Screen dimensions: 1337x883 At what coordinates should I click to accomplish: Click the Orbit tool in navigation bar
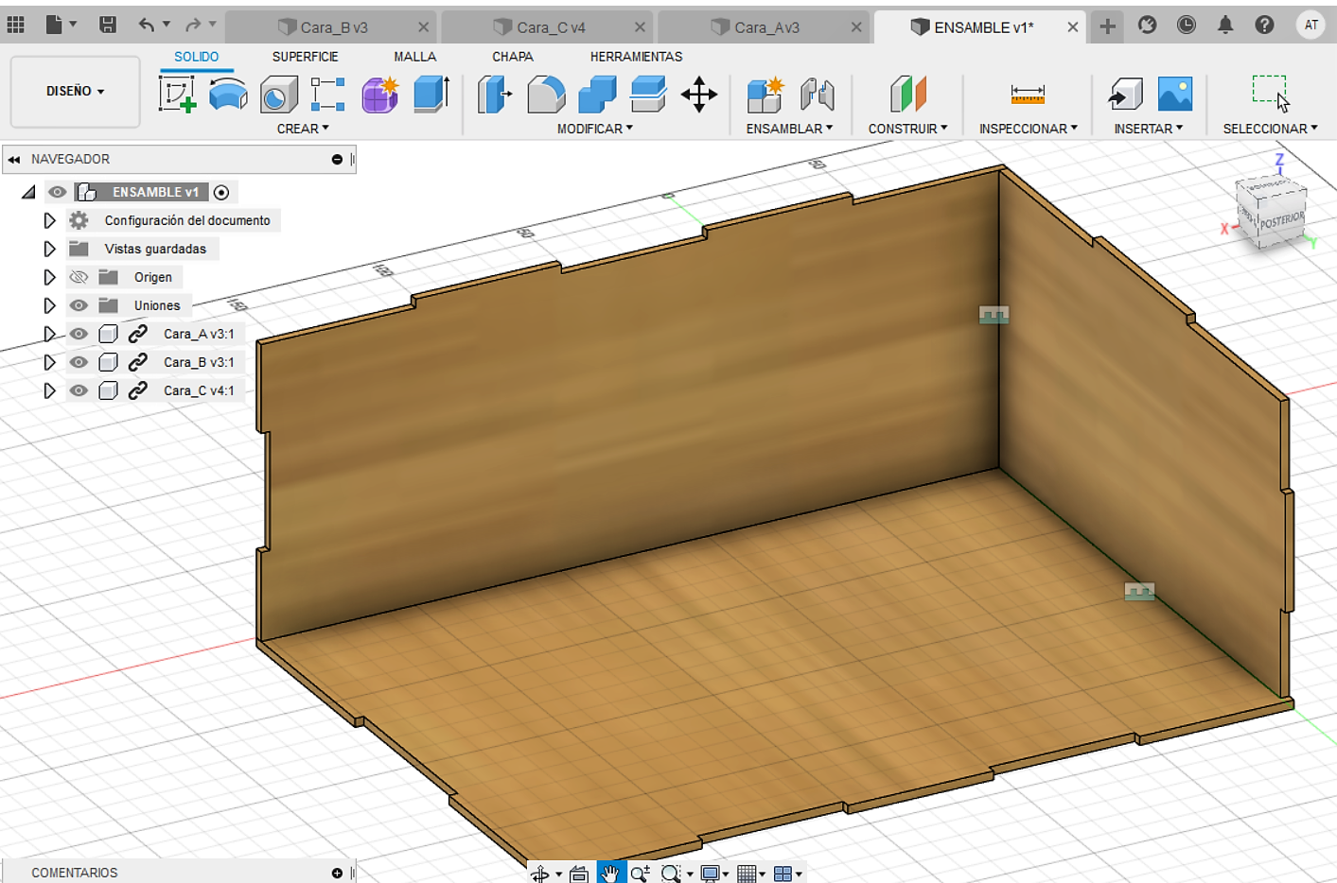point(540,874)
